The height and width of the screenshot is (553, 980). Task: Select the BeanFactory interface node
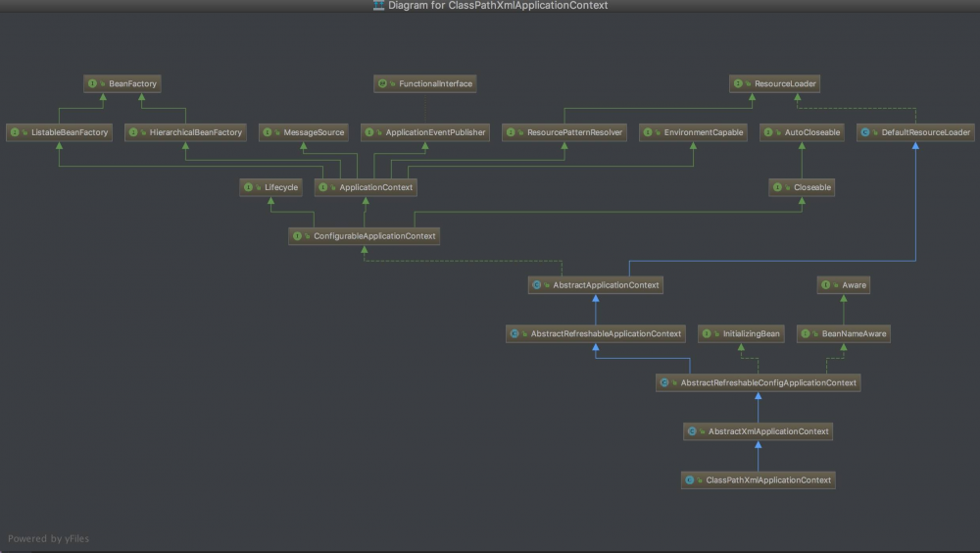tap(122, 83)
